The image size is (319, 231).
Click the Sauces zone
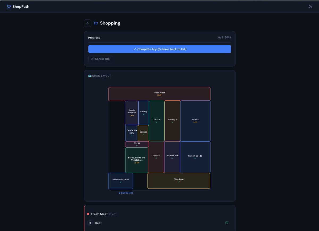143,133
